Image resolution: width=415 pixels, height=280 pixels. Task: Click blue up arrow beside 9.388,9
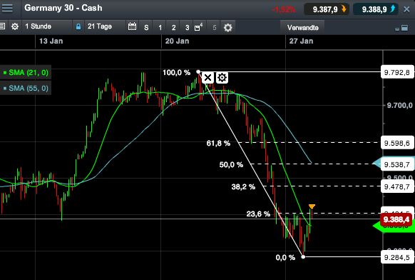pos(393,9)
